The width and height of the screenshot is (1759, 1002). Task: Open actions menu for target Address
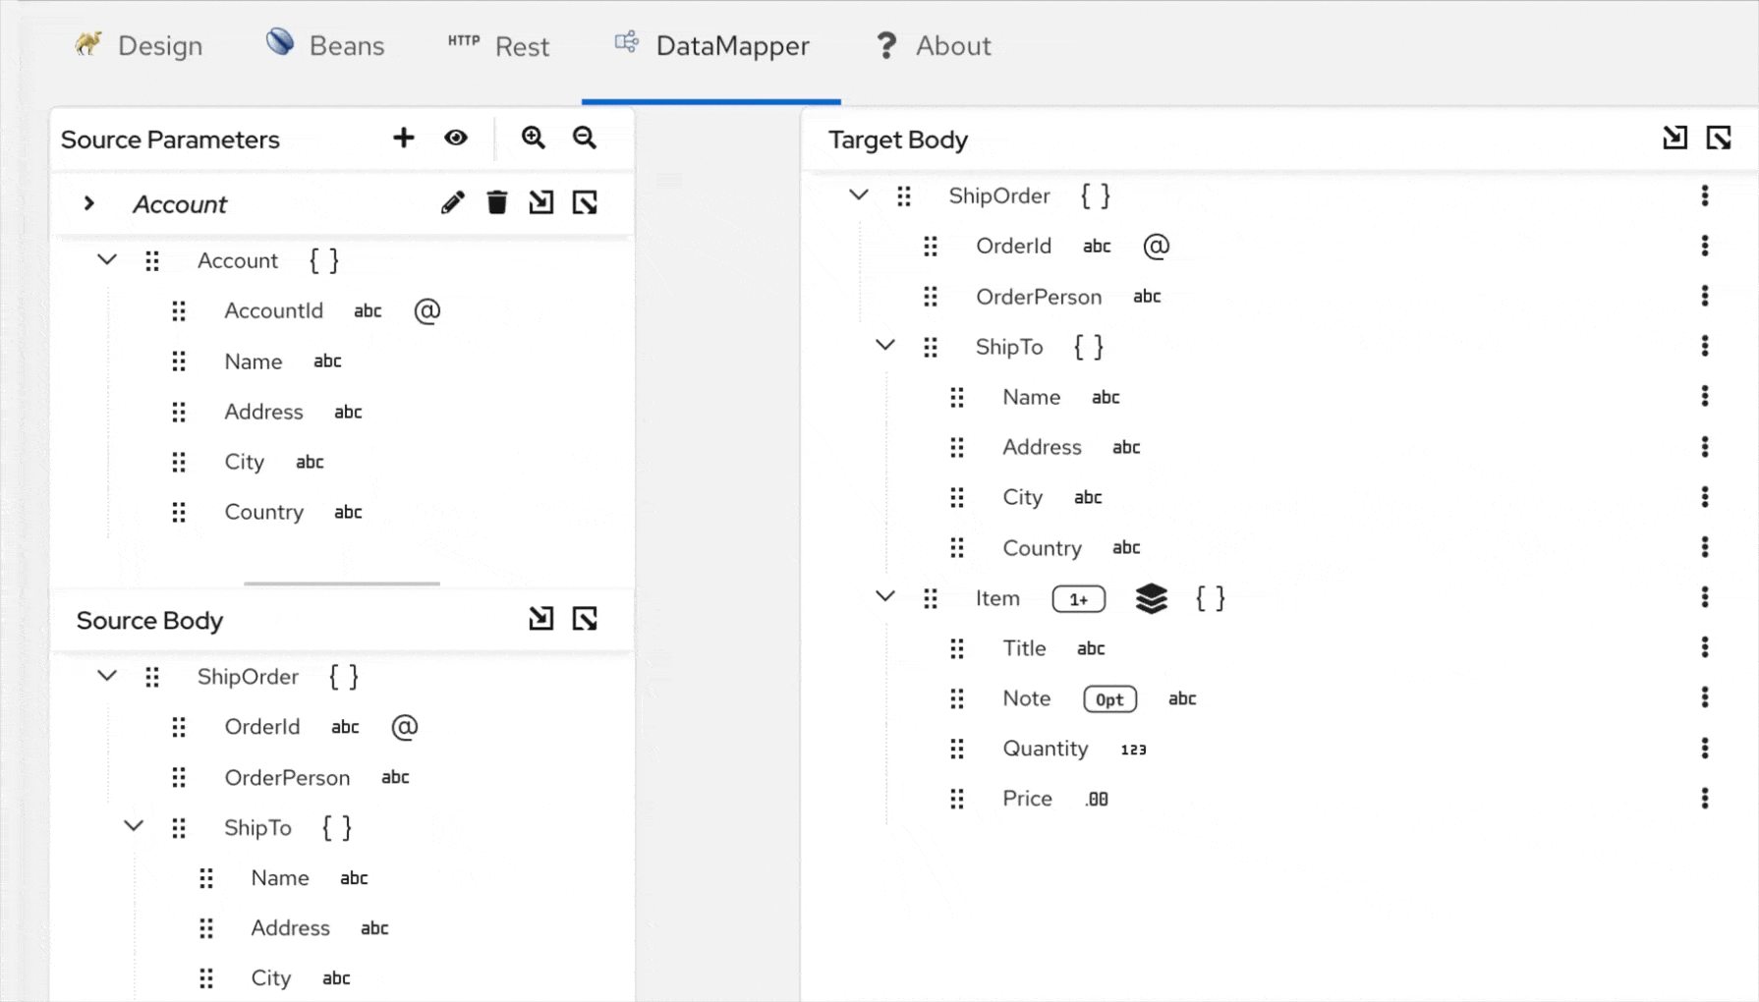click(x=1705, y=447)
